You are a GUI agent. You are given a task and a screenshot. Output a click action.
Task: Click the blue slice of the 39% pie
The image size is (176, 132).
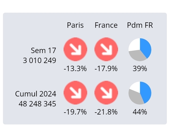click(x=146, y=48)
